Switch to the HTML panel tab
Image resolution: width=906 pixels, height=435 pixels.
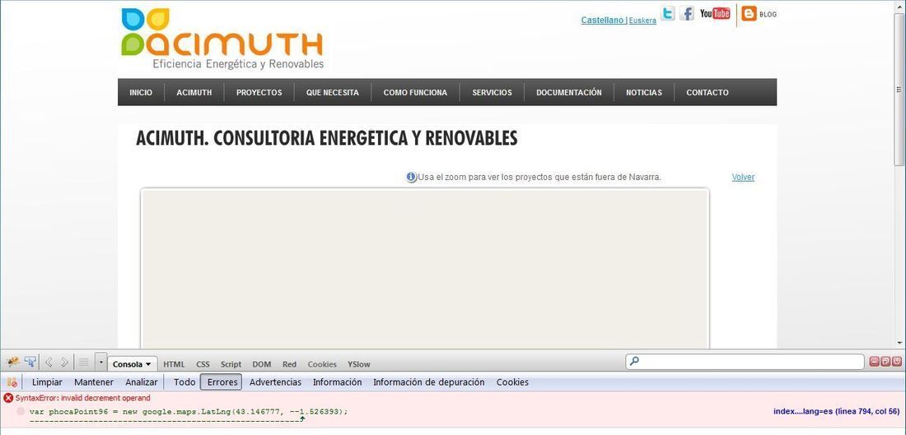click(174, 364)
